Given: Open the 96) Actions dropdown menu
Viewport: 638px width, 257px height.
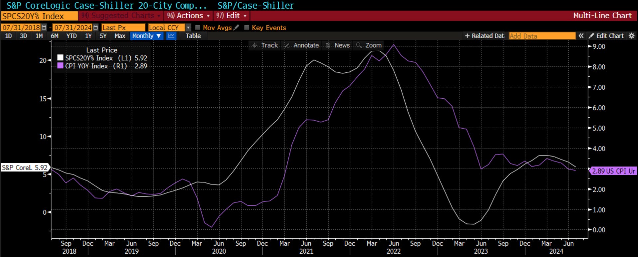Looking at the screenshot, I should tap(188, 16).
